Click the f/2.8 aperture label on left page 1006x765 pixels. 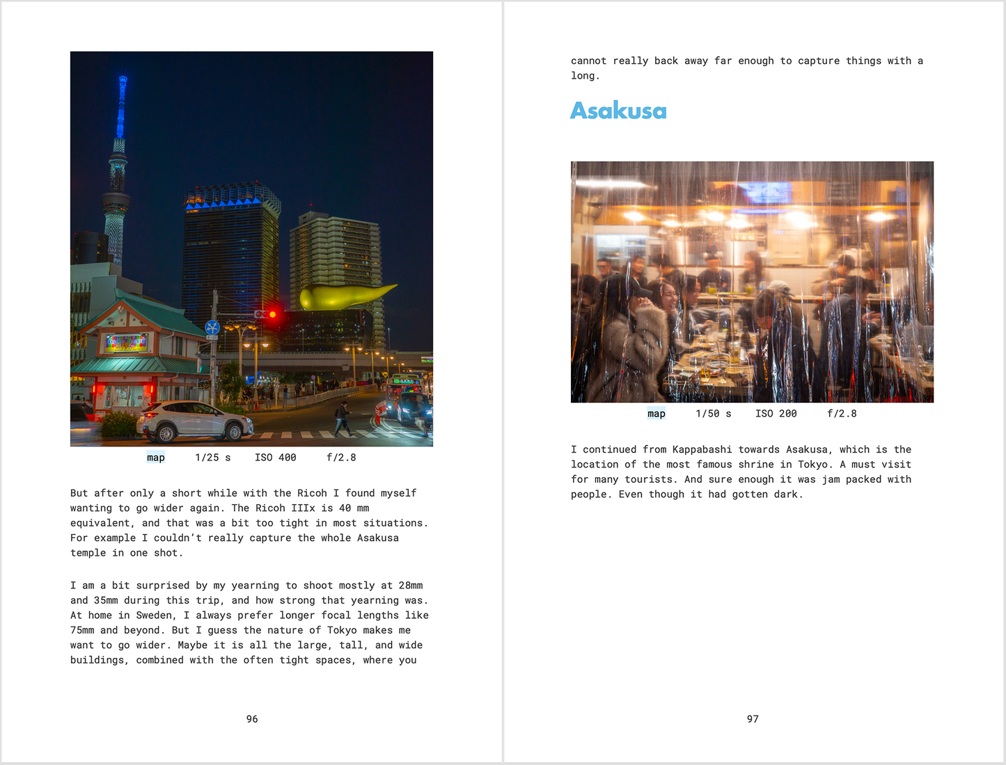coord(340,457)
